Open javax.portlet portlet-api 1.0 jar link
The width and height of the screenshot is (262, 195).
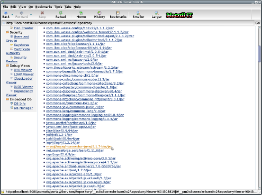(x=71, y=123)
